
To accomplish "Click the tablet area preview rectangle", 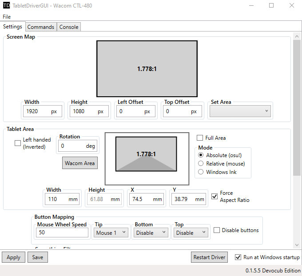I will [x=146, y=154].
